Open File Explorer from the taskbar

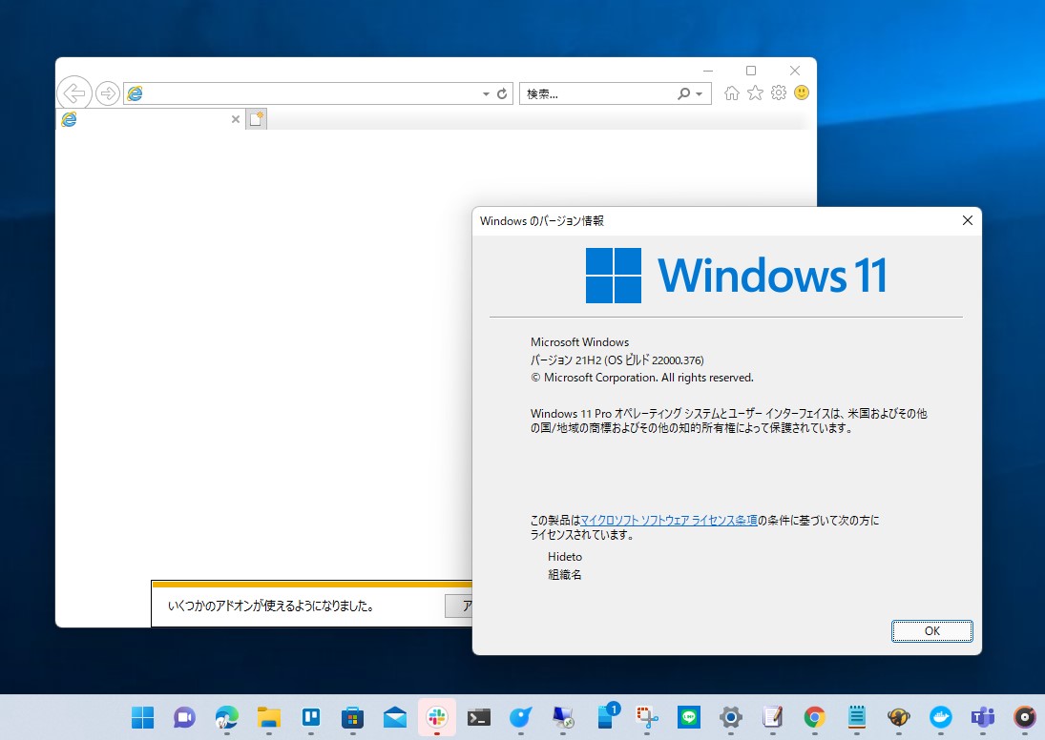pyautogui.click(x=268, y=717)
